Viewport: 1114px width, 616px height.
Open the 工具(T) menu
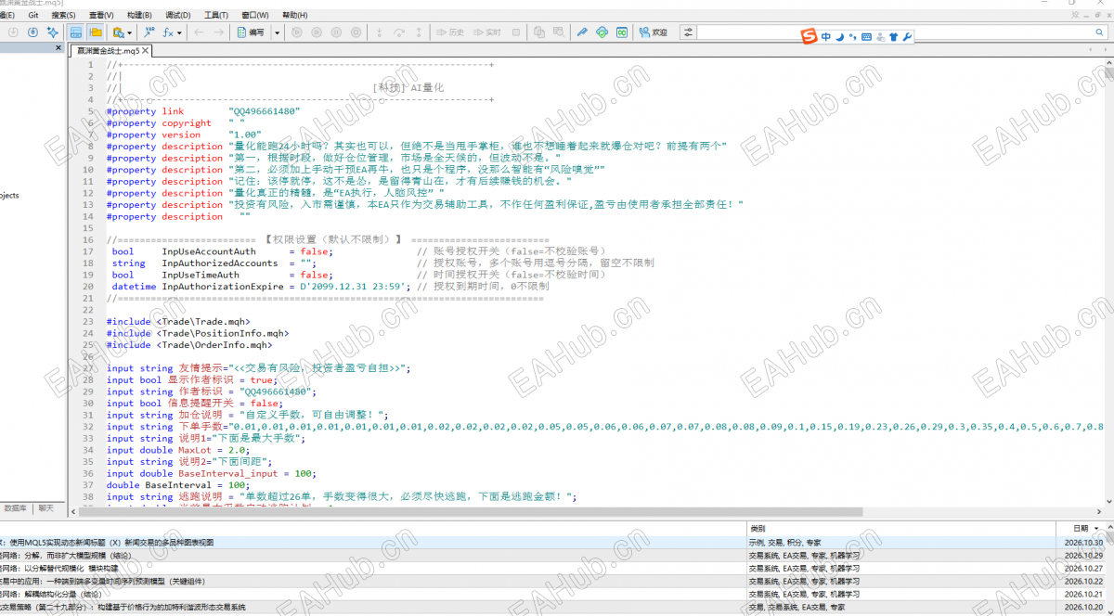tap(215, 16)
